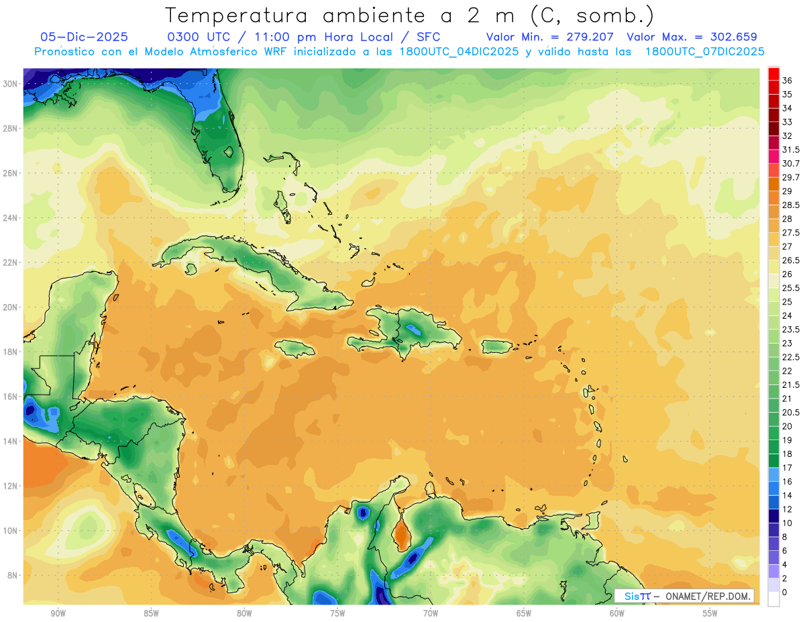Click the 90W longitude axis label
805x622 pixels.
58,613
